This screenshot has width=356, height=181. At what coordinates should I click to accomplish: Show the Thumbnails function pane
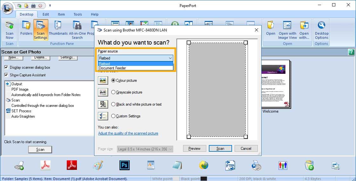tap(58, 28)
